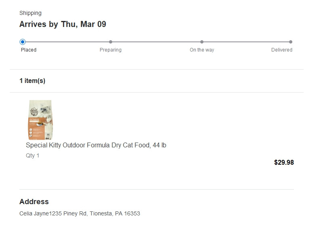
Task: Click the blue Placed status dot
Action: (23, 42)
